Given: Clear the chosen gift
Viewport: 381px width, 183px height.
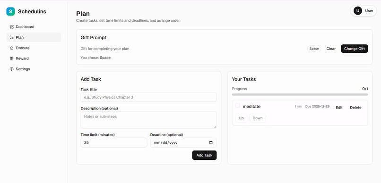Looking at the screenshot, I should click(x=331, y=49).
